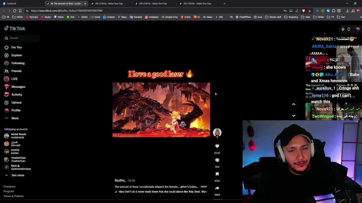Open the extensions puzzle icon

pyautogui.click(x=333, y=11)
